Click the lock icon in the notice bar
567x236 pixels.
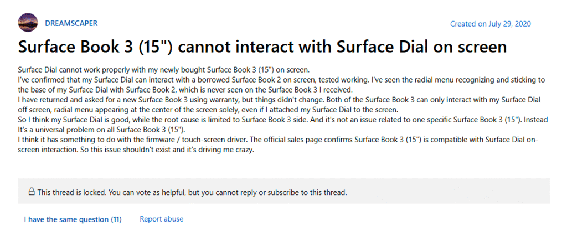pyautogui.click(x=32, y=192)
